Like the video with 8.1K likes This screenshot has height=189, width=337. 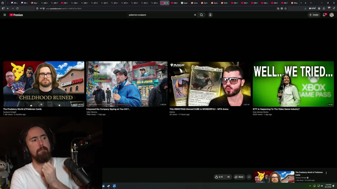[219, 177]
